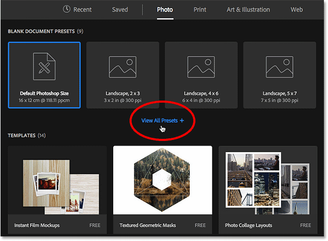Image resolution: width=328 pixels, height=241 pixels.
Task: Click the 3 x 2 in @ 300 ppi text
Action: [123, 101]
